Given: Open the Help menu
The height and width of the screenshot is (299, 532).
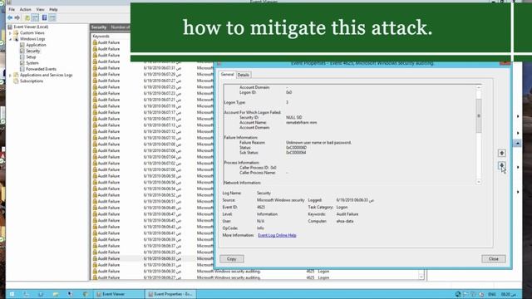Looking at the screenshot, I should coord(53,9).
